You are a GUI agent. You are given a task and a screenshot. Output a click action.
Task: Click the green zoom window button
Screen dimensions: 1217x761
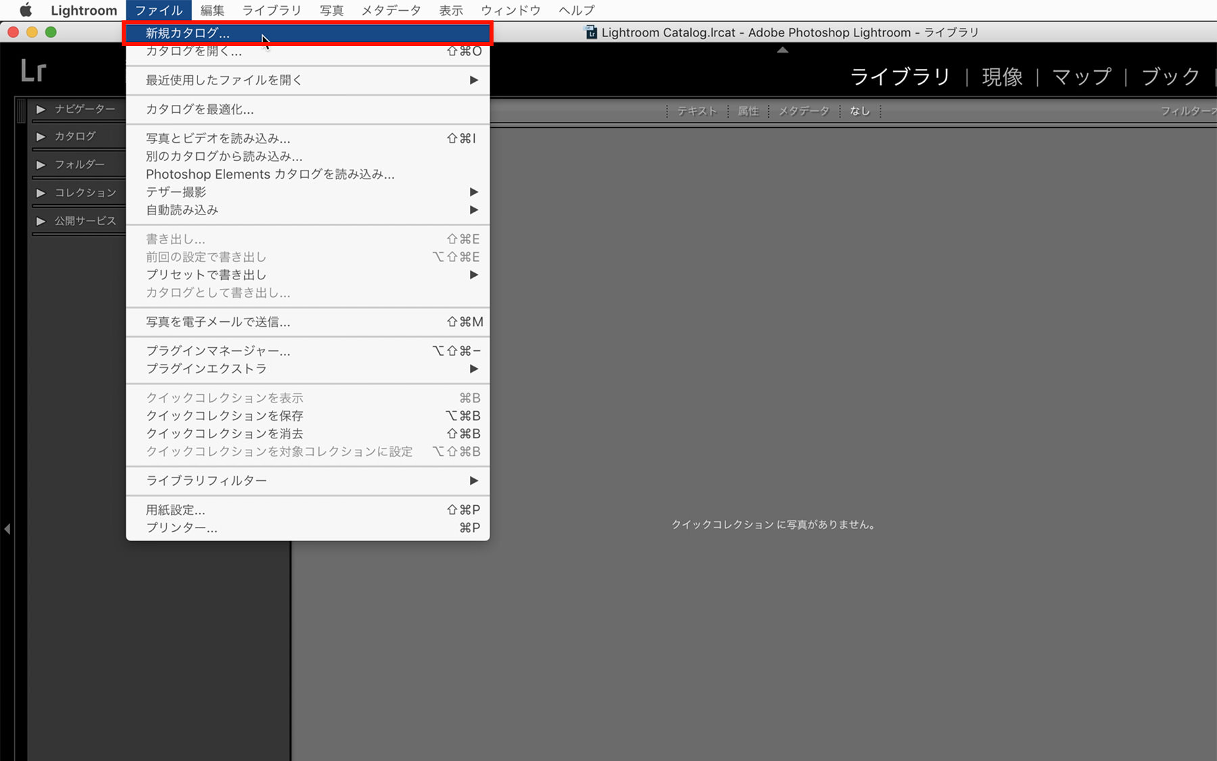click(51, 32)
